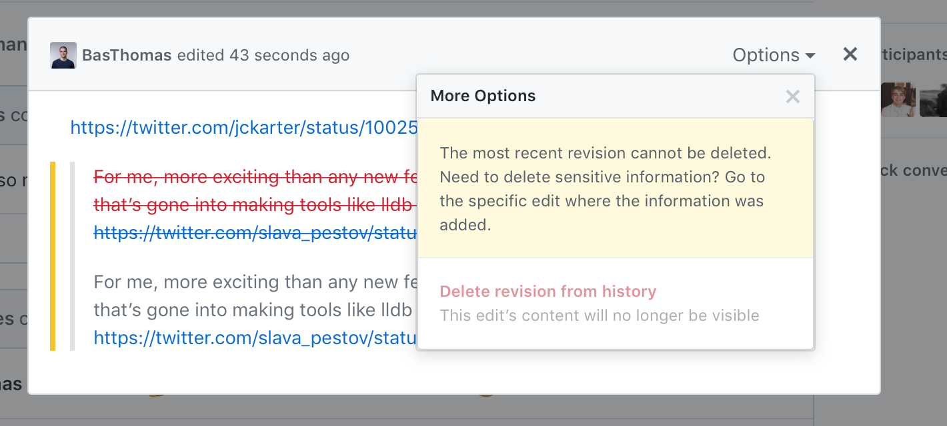The height and width of the screenshot is (426, 947).
Task: Open the jckarter Twitter status link
Action: point(240,127)
